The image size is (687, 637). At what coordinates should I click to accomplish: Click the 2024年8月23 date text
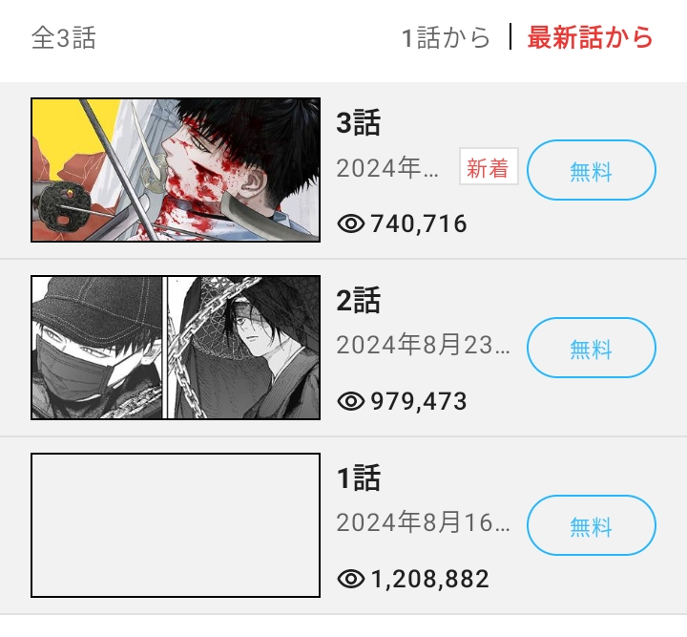[423, 345]
